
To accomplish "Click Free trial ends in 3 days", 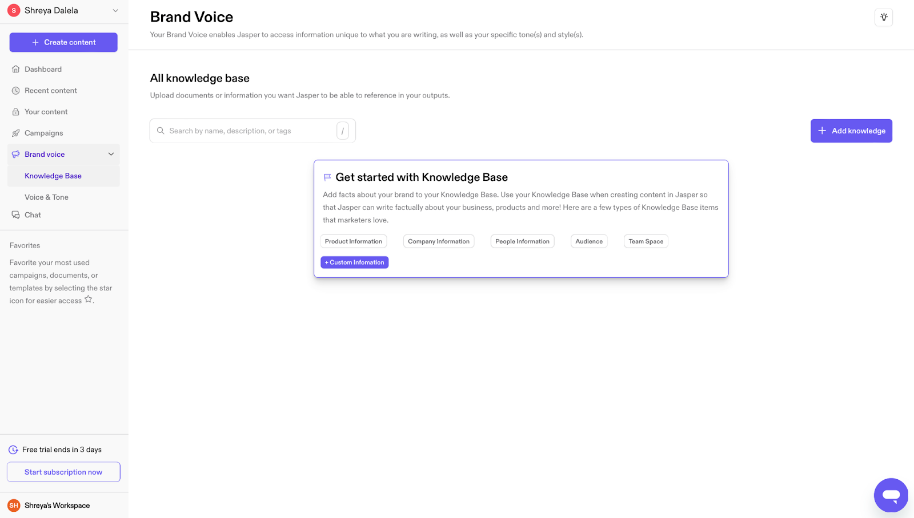I will pyautogui.click(x=62, y=450).
